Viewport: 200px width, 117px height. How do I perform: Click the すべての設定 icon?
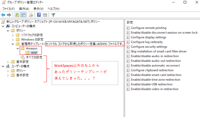(x=23, y=57)
